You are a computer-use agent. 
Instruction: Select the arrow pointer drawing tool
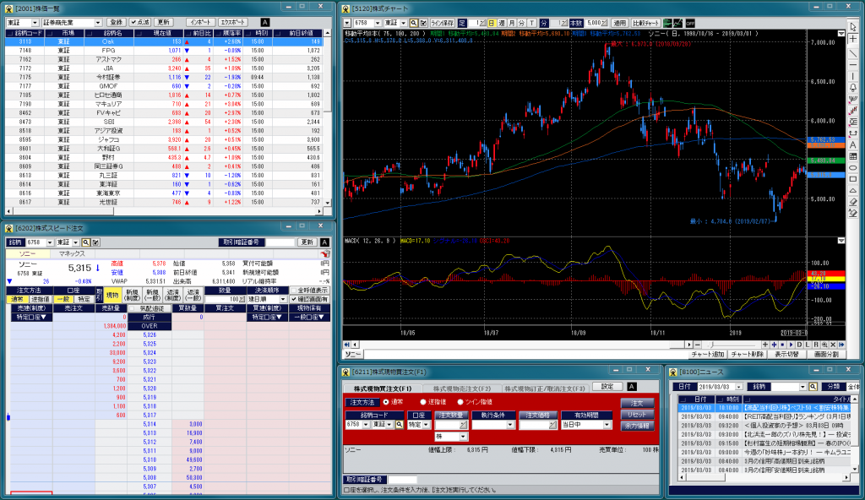853,27
